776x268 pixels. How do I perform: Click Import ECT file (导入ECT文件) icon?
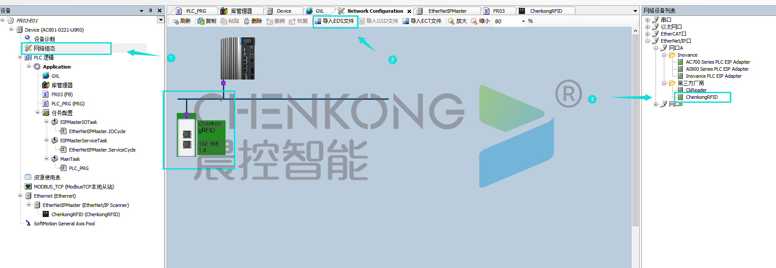[x=406, y=21]
